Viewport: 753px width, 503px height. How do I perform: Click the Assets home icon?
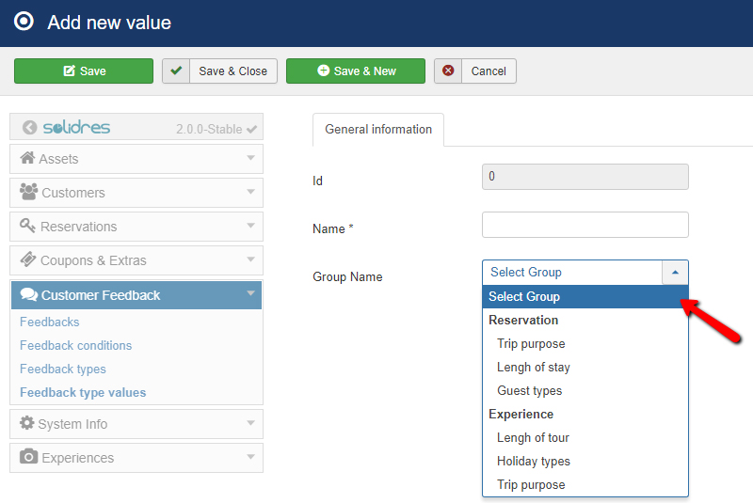coord(27,158)
